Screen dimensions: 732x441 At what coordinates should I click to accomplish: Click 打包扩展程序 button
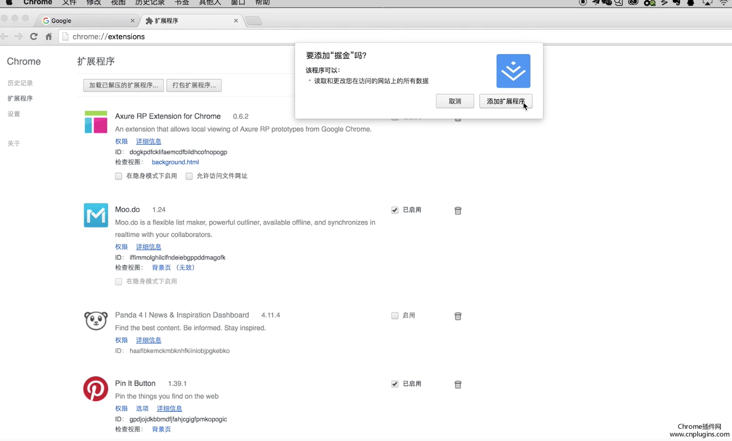[x=194, y=85]
